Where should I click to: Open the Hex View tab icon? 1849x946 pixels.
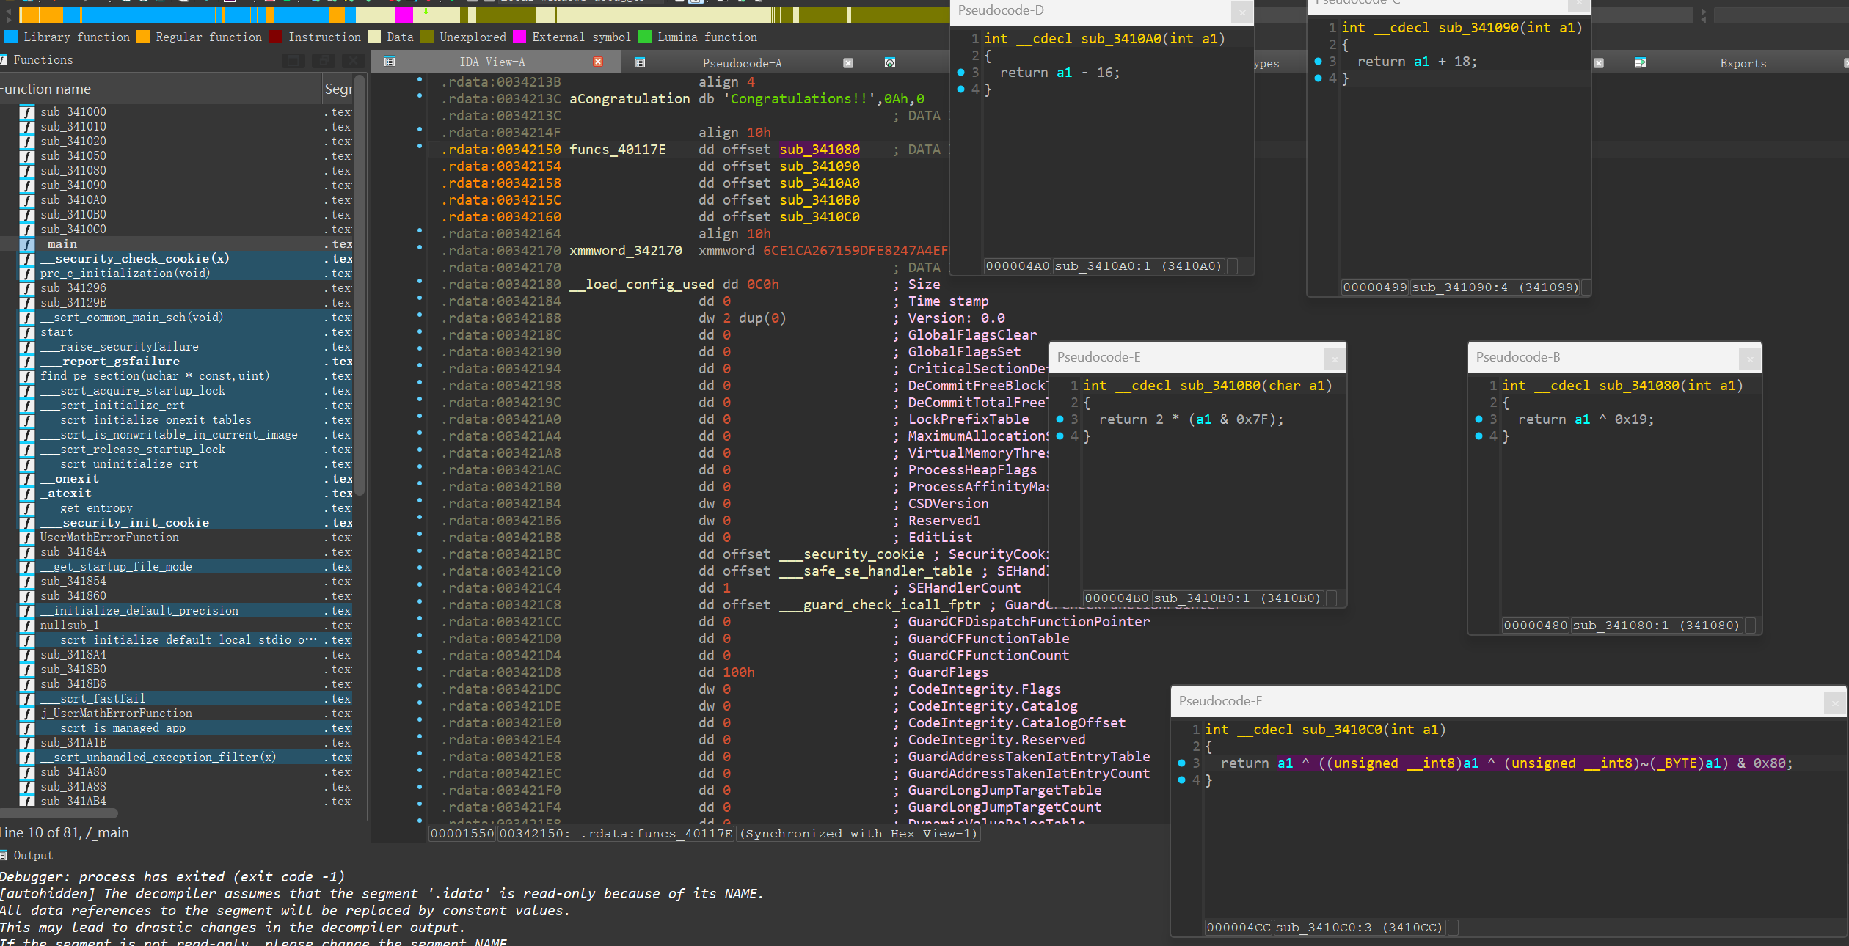(890, 63)
